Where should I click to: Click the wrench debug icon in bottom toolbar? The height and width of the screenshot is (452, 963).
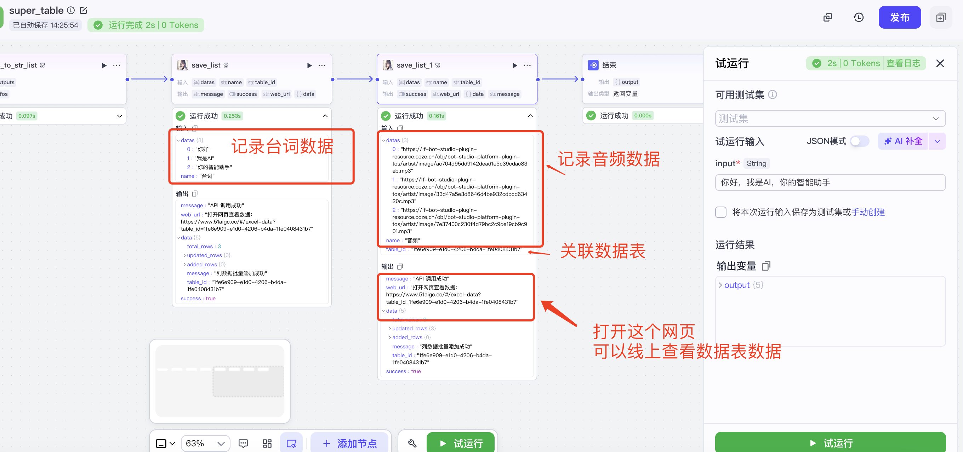412,444
